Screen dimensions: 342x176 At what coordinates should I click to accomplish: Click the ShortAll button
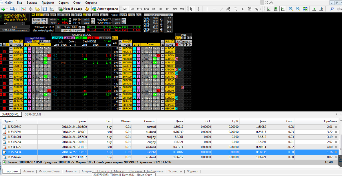(69, 38)
